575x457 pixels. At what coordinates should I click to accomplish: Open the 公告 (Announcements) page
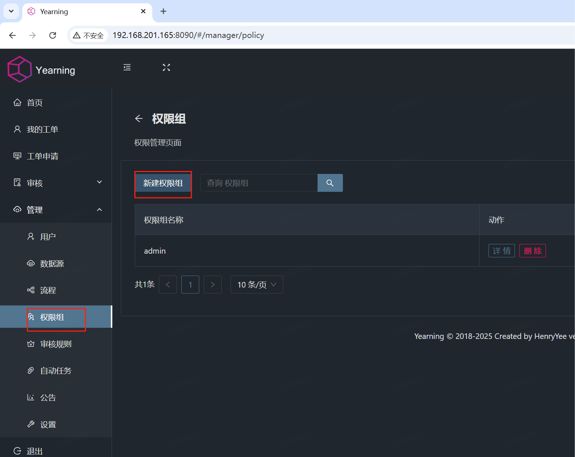pos(48,397)
